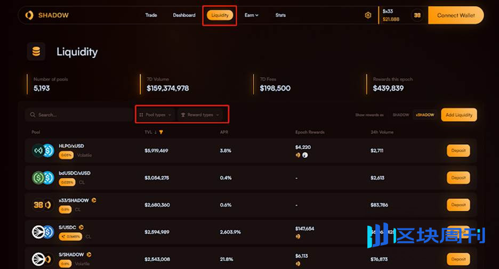The image size is (499, 269).
Task: Deposit into the bdUSDC/xUSD pool
Action: click(x=458, y=178)
